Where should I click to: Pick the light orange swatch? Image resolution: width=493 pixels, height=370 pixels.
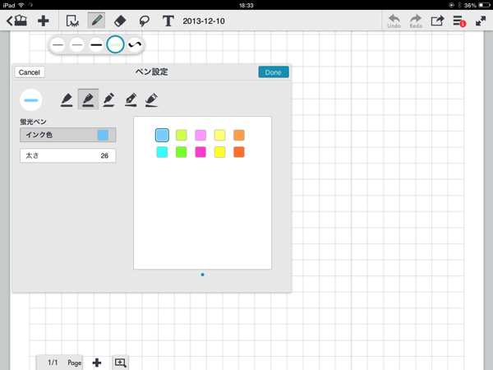(x=239, y=135)
